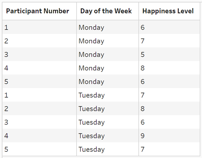Click participant 4 in Tuesday row
The width and height of the screenshot is (202, 158).
[6, 136]
